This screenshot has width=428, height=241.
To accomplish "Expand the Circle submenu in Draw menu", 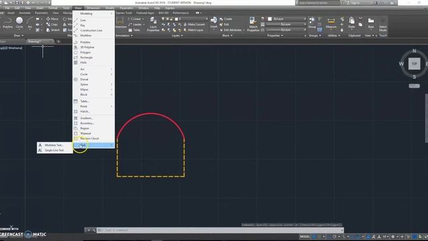I will coord(93,74).
